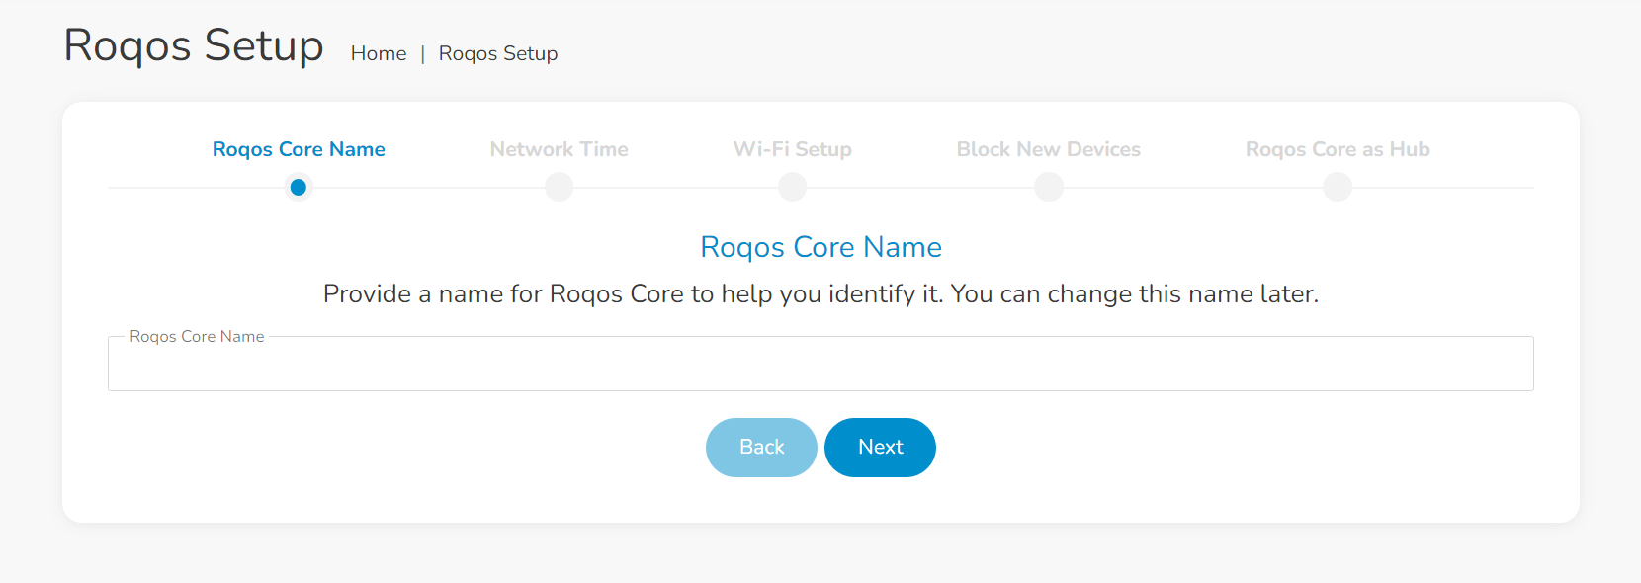Select the Block New Devices step label

point(1049,149)
